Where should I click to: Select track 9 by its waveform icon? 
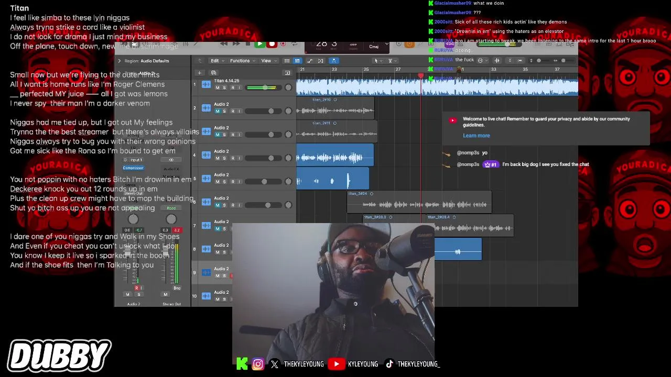coord(206,272)
